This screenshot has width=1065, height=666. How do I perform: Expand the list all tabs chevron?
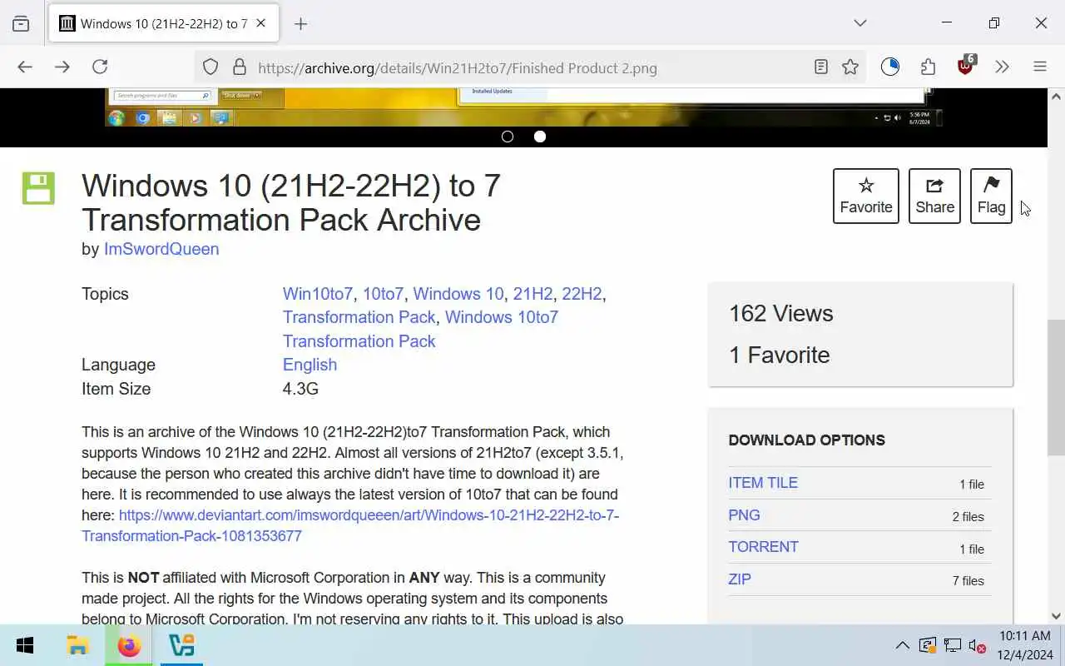860,23
